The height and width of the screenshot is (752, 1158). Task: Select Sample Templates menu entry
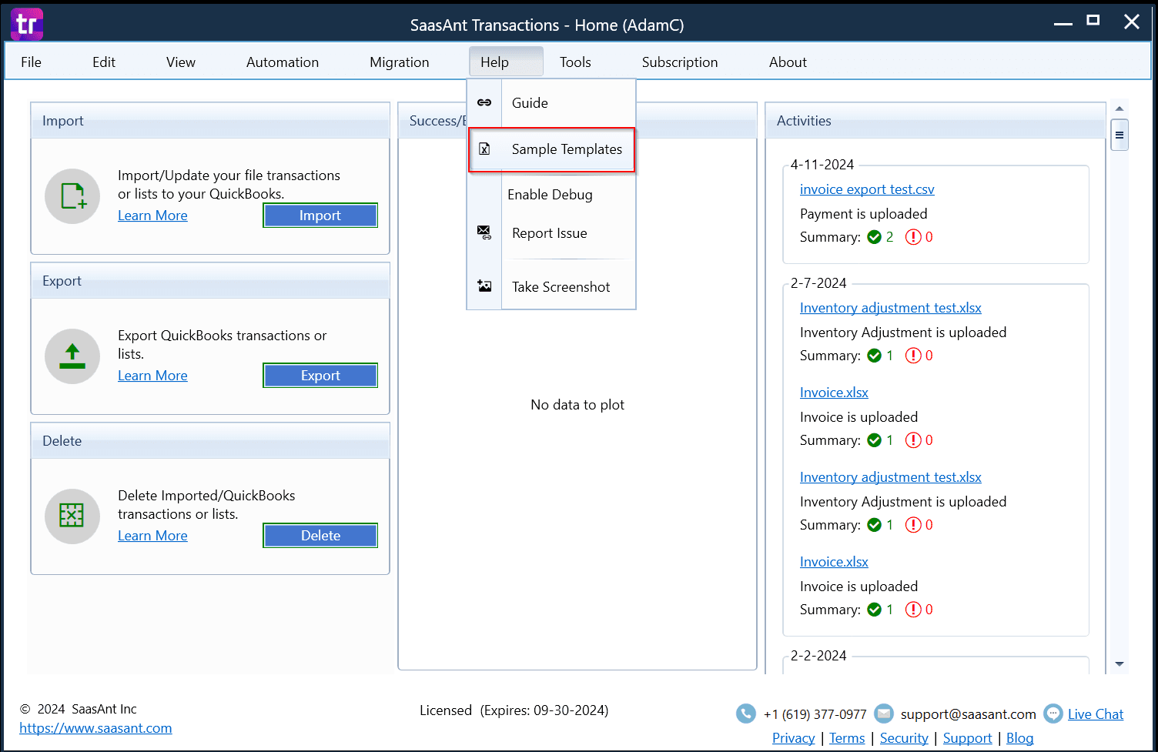point(551,149)
